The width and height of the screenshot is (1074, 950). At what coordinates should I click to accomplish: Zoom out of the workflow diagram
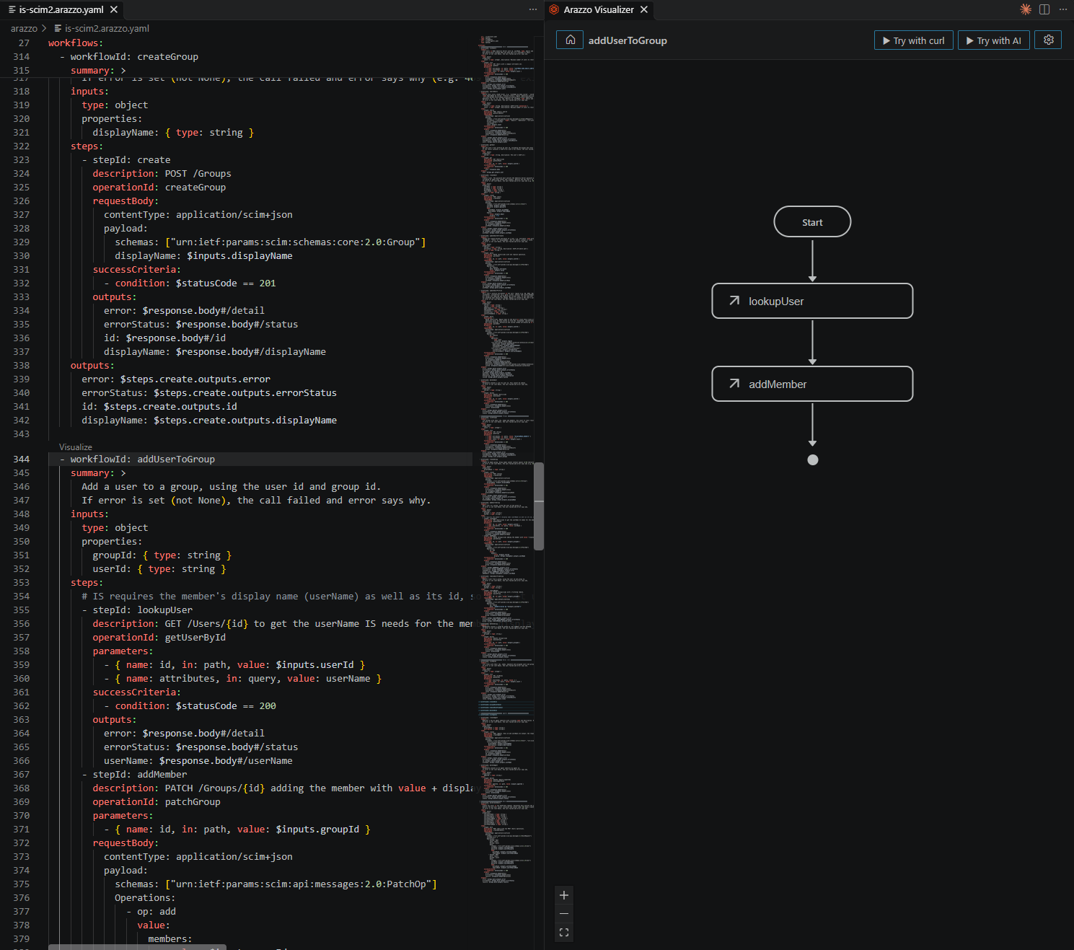[x=564, y=914]
